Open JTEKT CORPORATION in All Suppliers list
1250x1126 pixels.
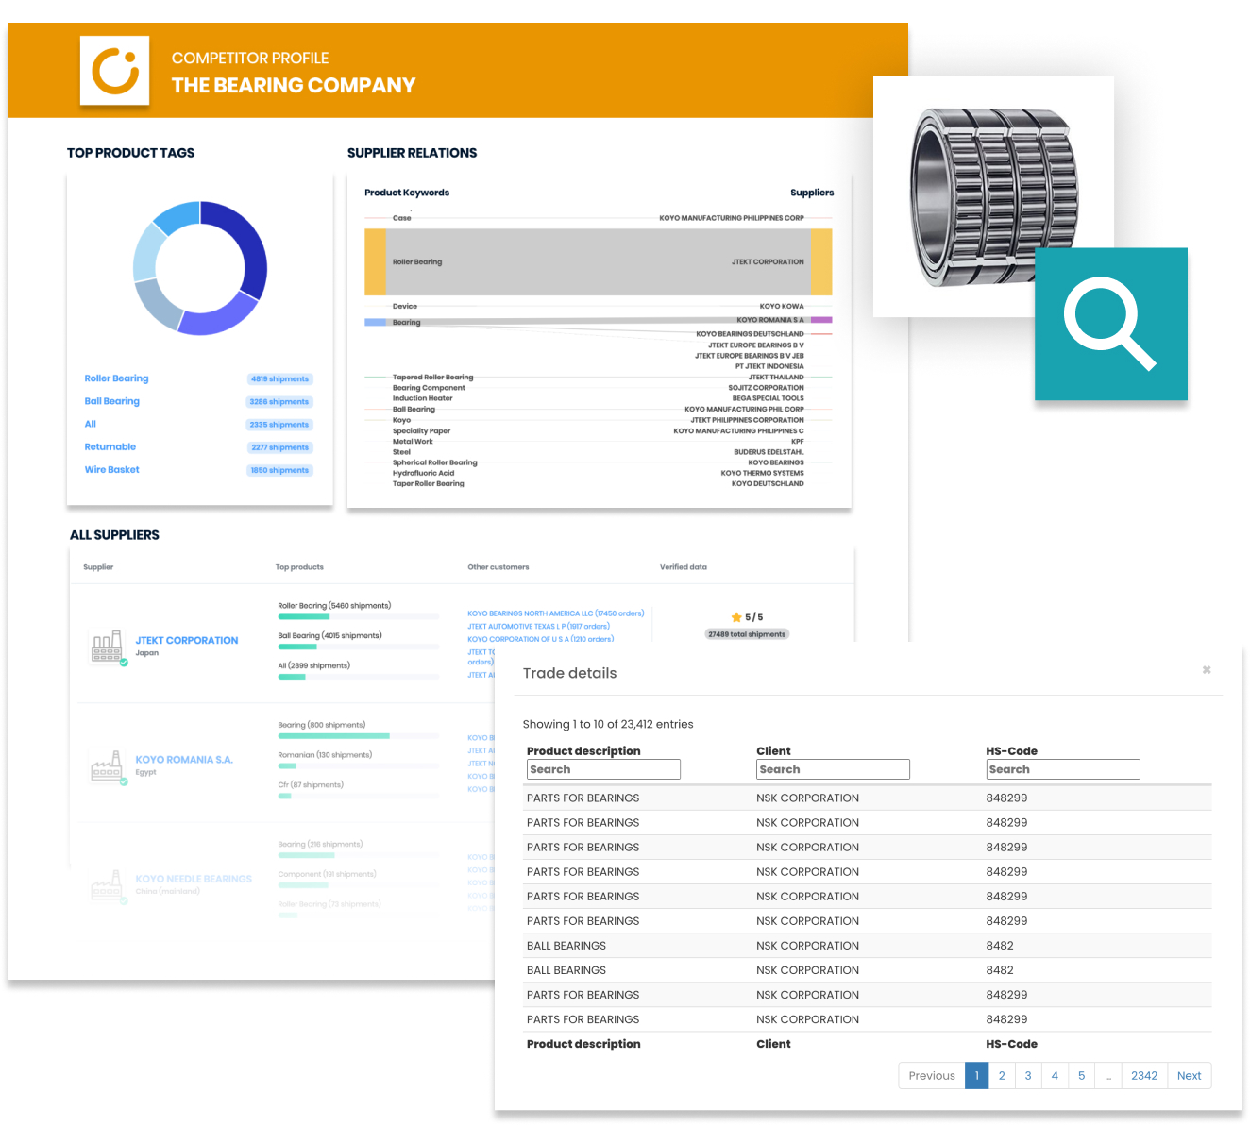[x=186, y=640]
